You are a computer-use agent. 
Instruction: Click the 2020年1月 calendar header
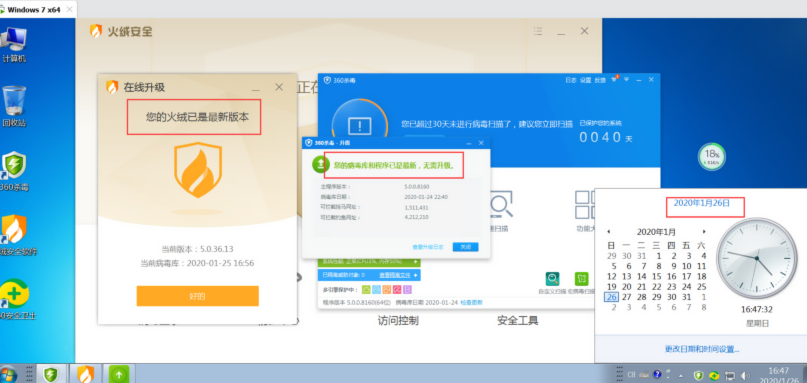pyautogui.click(x=656, y=232)
